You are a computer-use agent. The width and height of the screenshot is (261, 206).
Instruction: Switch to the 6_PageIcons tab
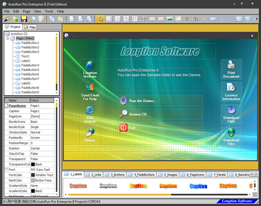(193, 175)
